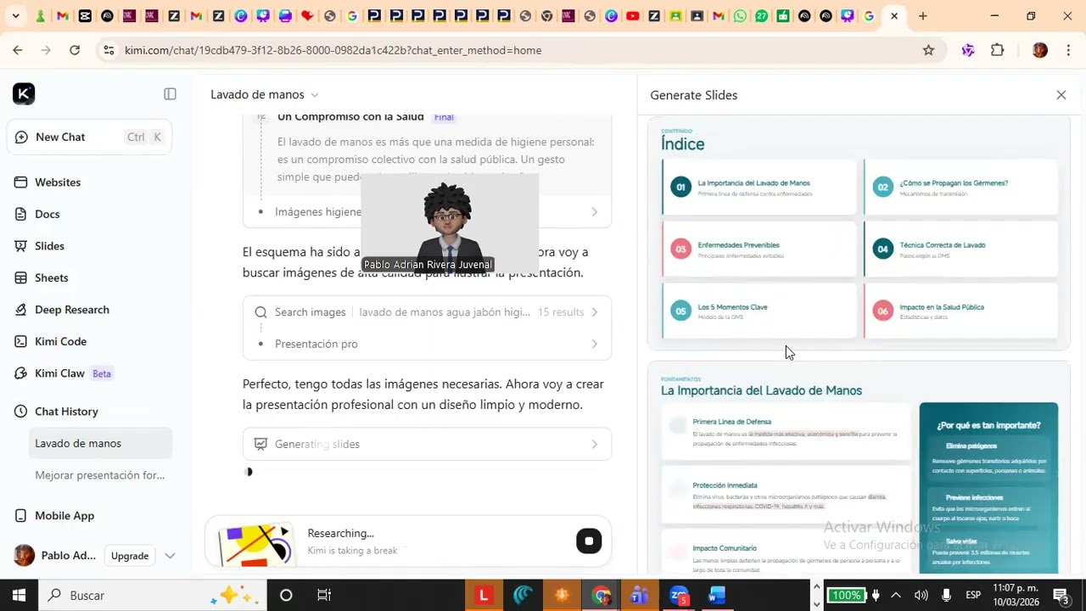This screenshot has width=1086, height=611.
Task: Close the Generate Slides panel
Action: 1061,95
